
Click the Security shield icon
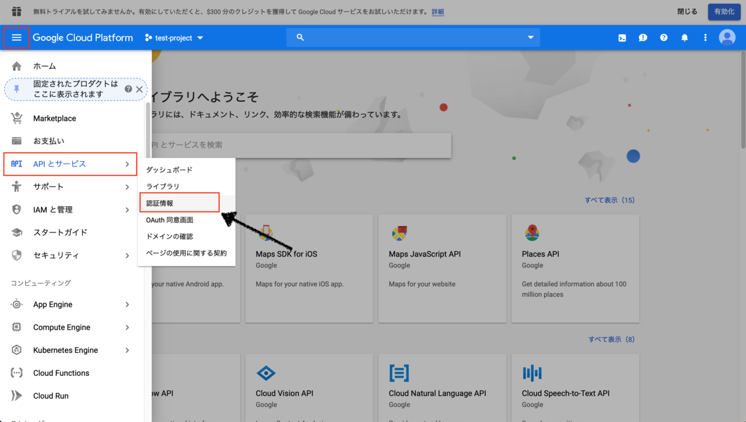(17, 255)
